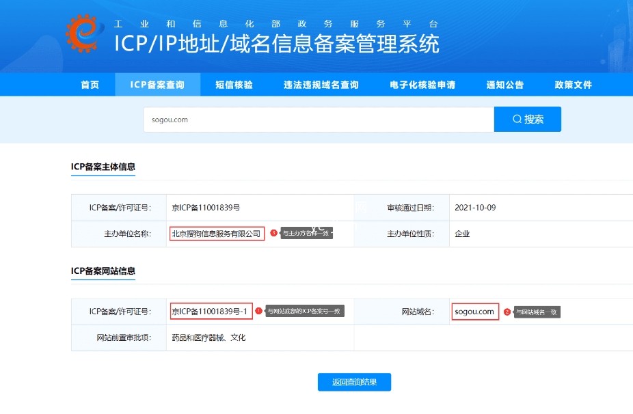Click the 搜索 search button
The image size is (633, 414).
(x=528, y=119)
